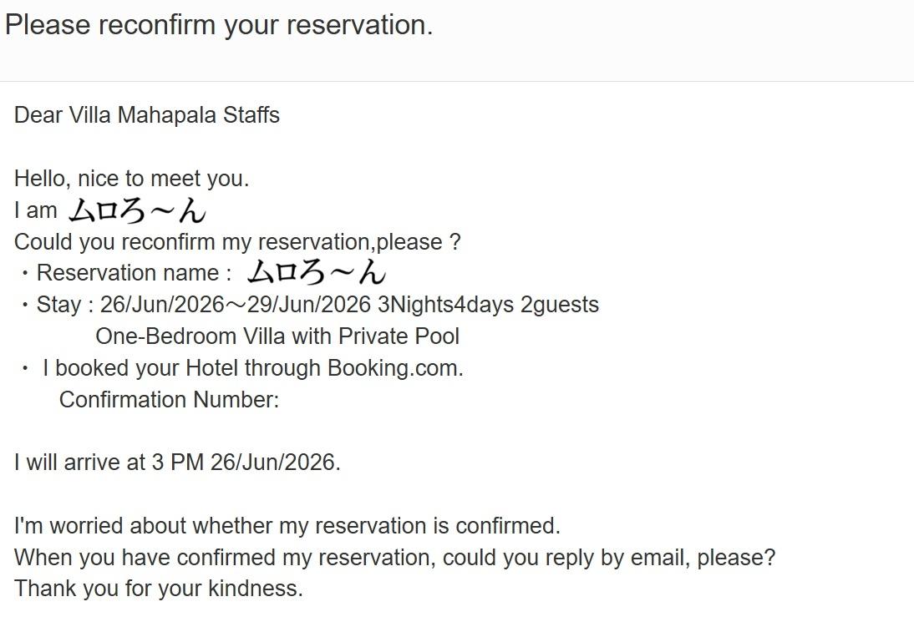Click the text '3Nights4days 2guests'
The width and height of the screenshot is (914, 632).
489,305
